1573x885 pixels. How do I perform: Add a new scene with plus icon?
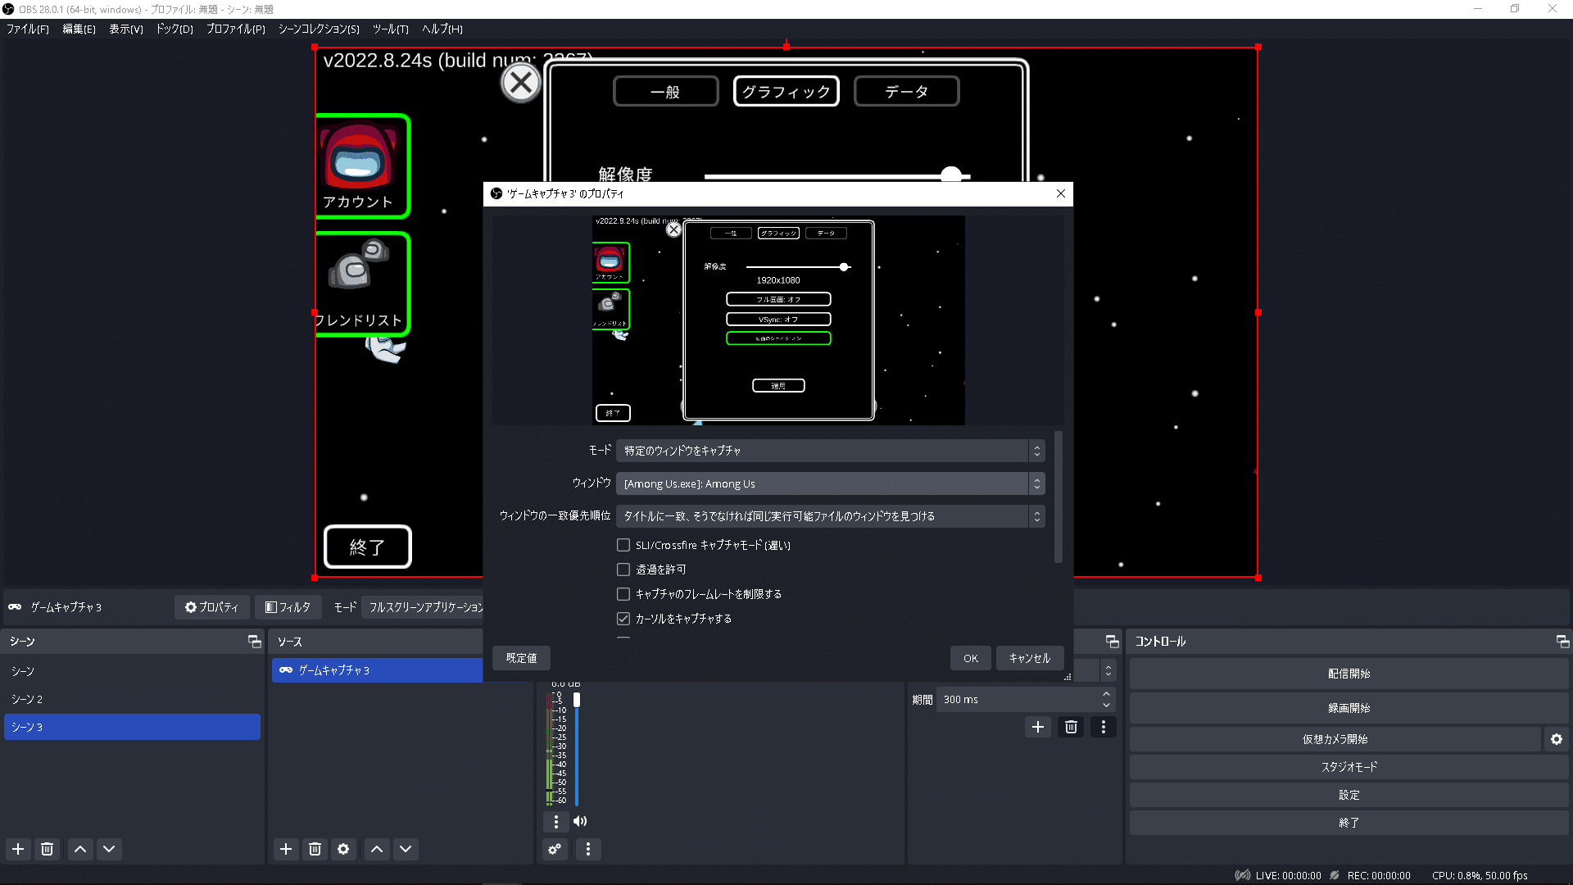(18, 849)
